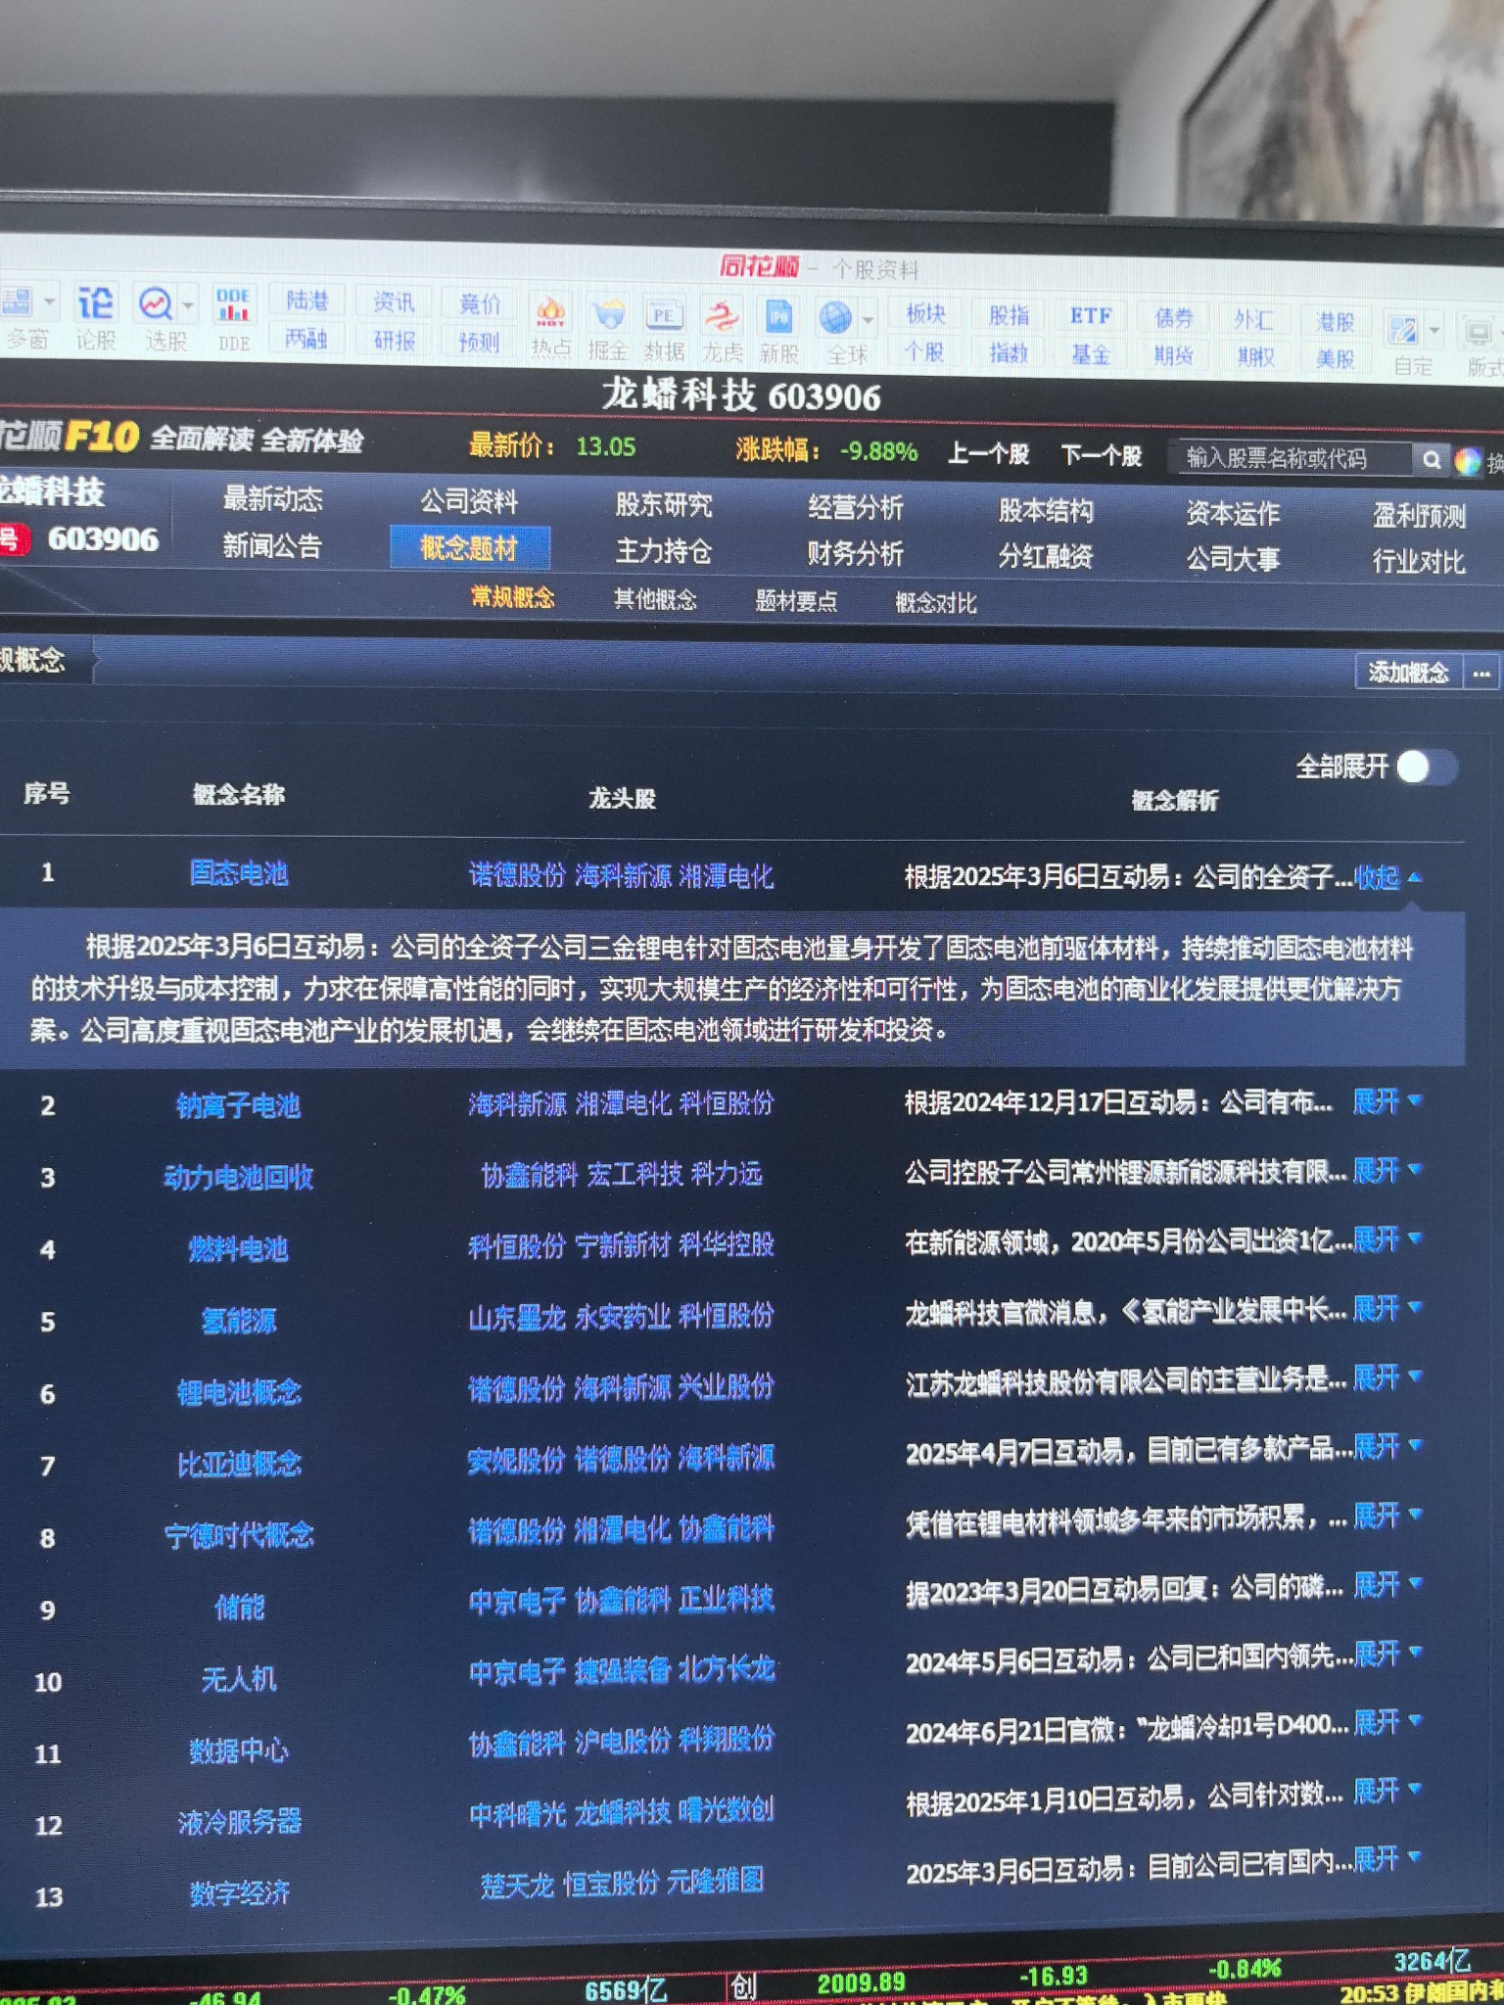Image resolution: width=1504 pixels, height=2005 pixels.
Task: Switch to the 财务分析 tab
Action: (855, 554)
